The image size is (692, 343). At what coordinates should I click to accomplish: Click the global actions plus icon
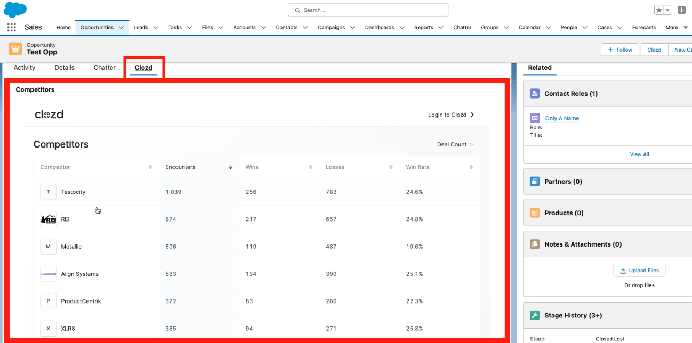681,10
